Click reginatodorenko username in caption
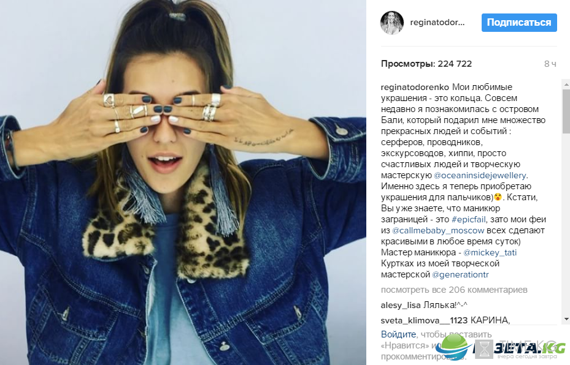The width and height of the screenshot is (570, 365). pyautogui.click(x=415, y=87)
